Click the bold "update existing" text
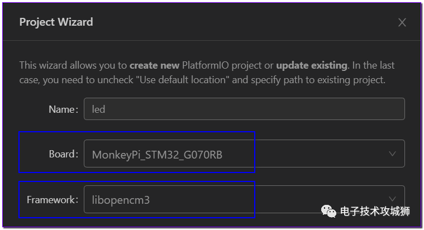This screenshot has height=230, width=424. coord(312,65)
